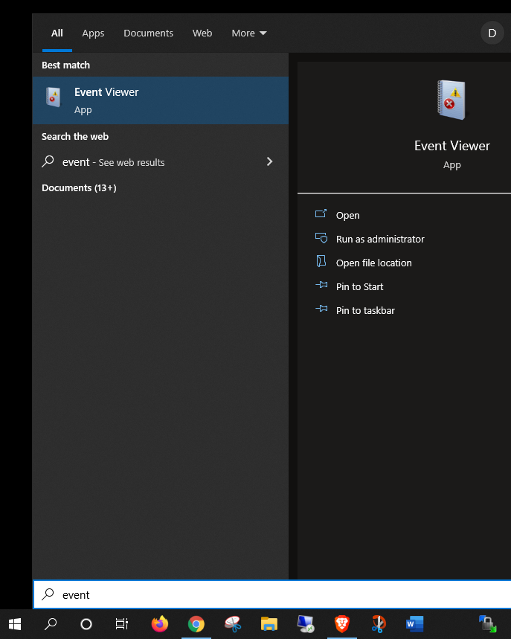Choose Run as administrator
The image size is (511, 639).
(380, 239)
